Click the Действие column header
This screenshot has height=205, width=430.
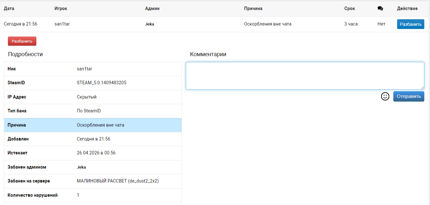click(407, 9)
